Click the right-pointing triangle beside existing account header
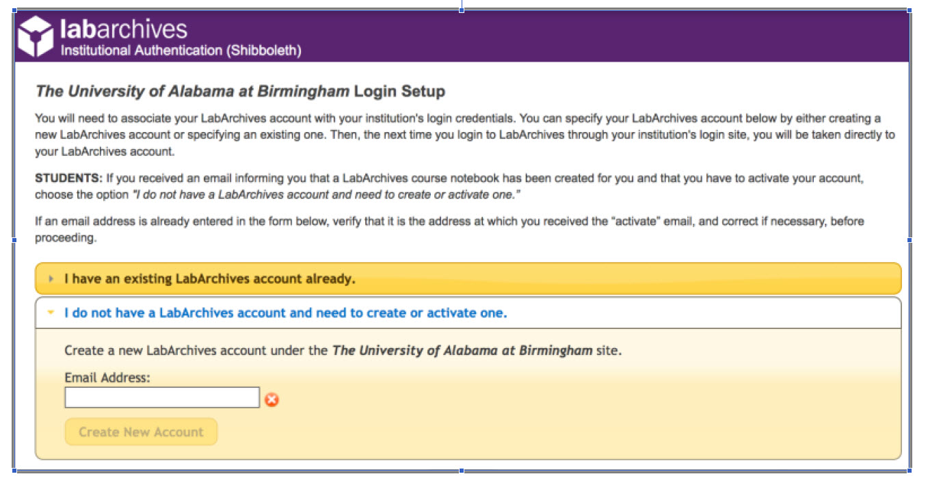This screenshot has width=928, height=485. point(51,279)
